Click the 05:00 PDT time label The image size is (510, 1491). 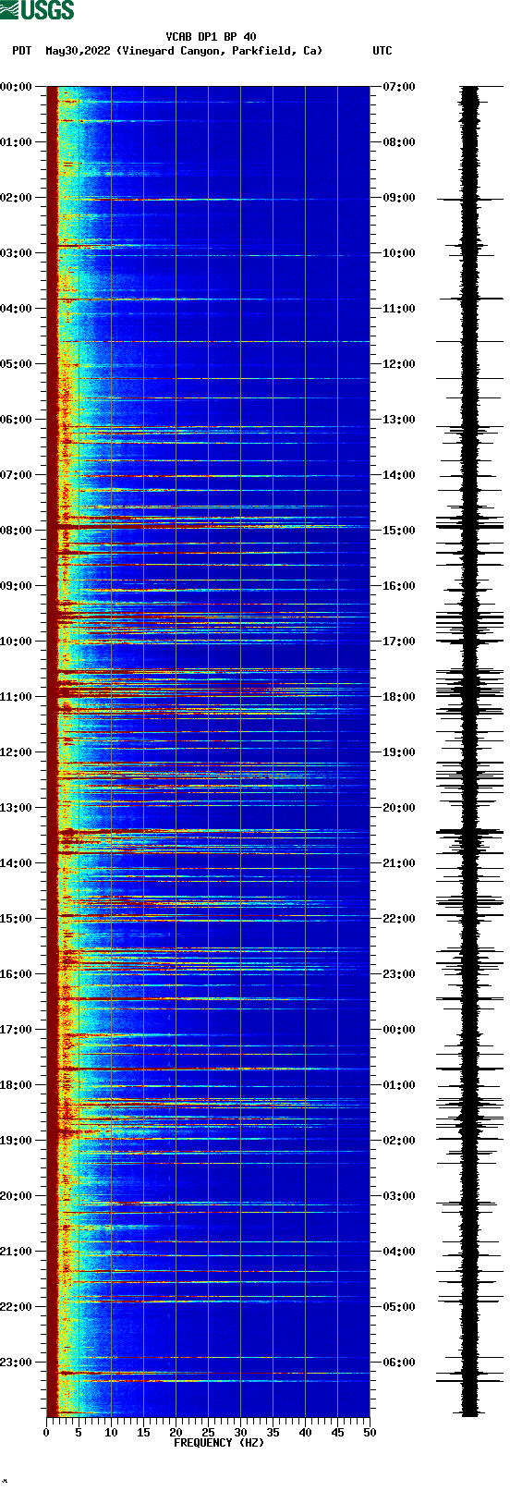coord(16,364)
